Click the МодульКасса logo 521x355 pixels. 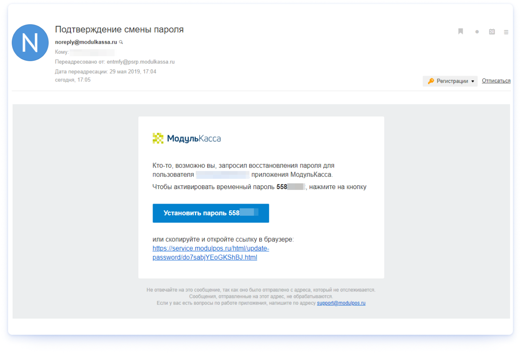(x=186, y=138)
